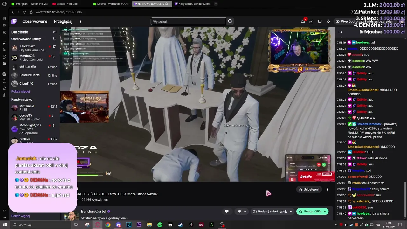The image size is (407, 229).
Task: Collapse the chat panel arrow
Action: coord(341,32)
